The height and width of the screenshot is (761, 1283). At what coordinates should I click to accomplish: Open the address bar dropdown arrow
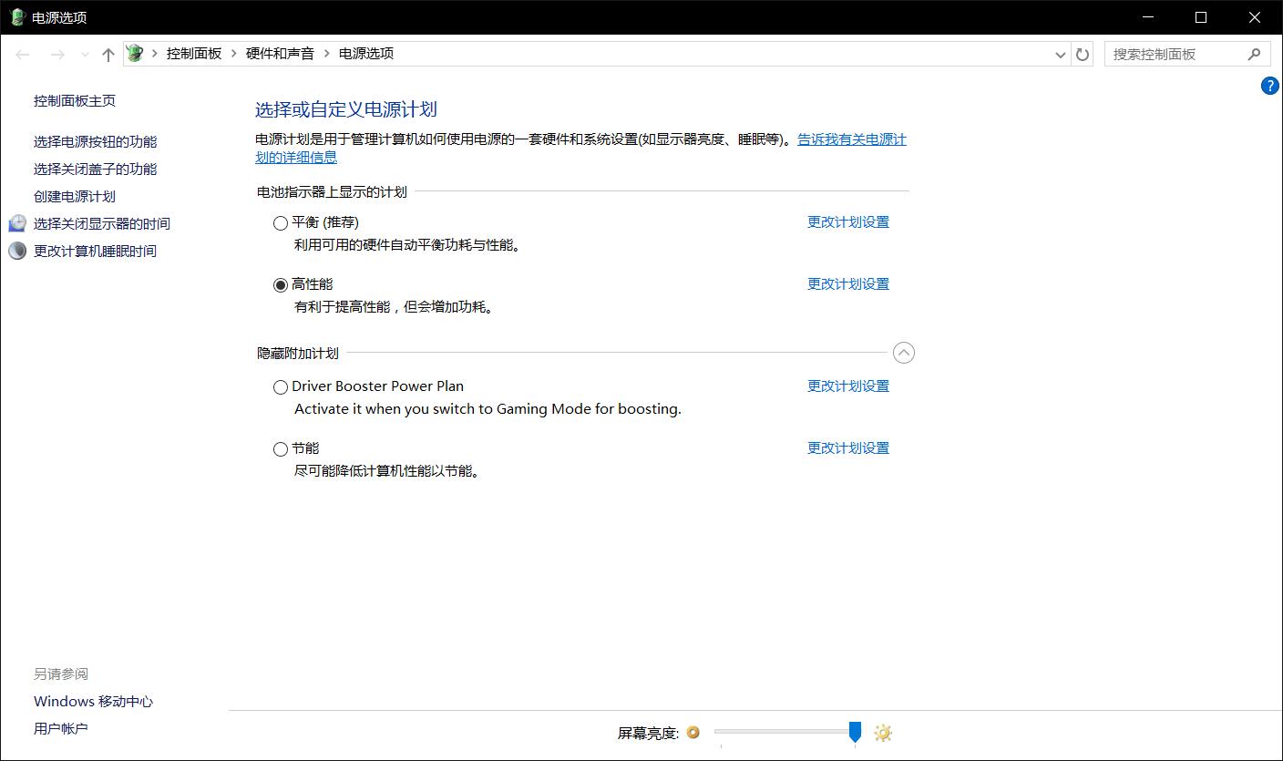tap(1060, 54)
